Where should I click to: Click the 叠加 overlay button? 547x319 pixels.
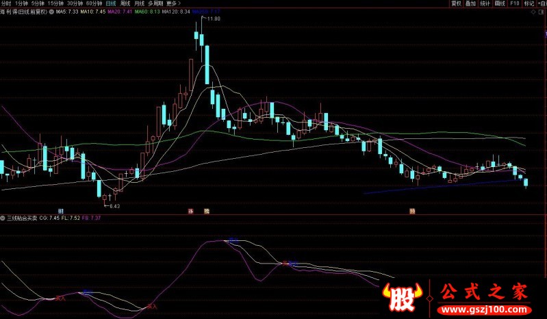click(470, 3)
